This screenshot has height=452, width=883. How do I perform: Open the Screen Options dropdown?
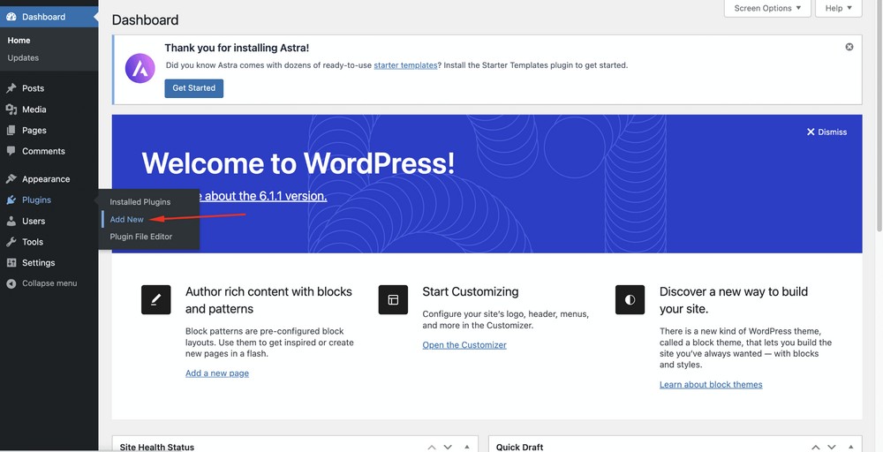tap(767, 9)
